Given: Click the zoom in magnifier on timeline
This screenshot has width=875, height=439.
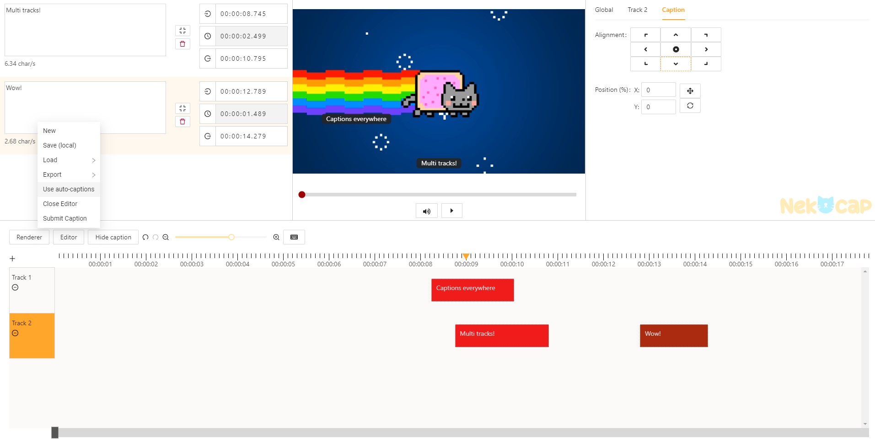Looking at the screenshot, I should (276, 237).
